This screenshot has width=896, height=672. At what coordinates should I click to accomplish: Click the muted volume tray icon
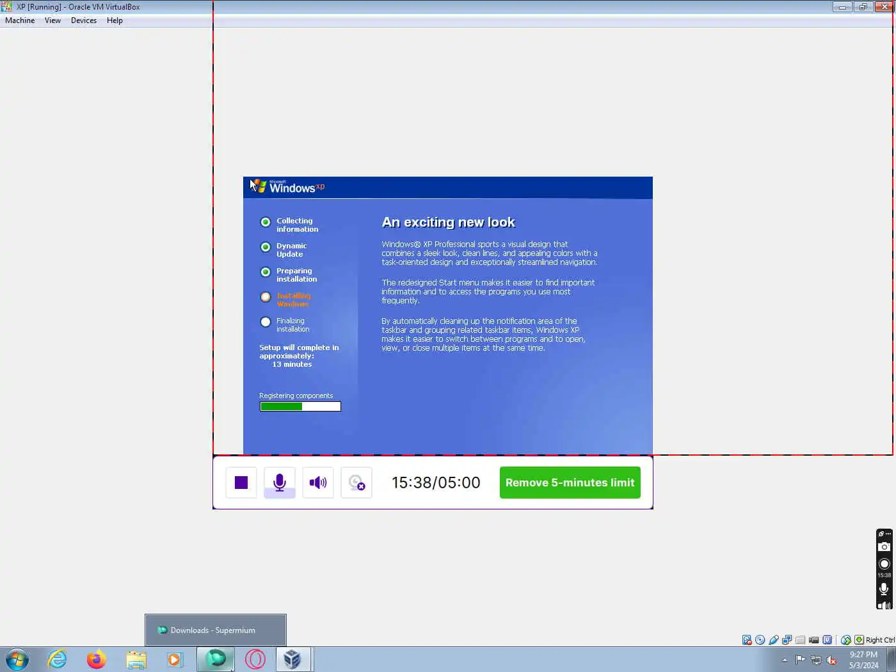[x=832, y=660]
